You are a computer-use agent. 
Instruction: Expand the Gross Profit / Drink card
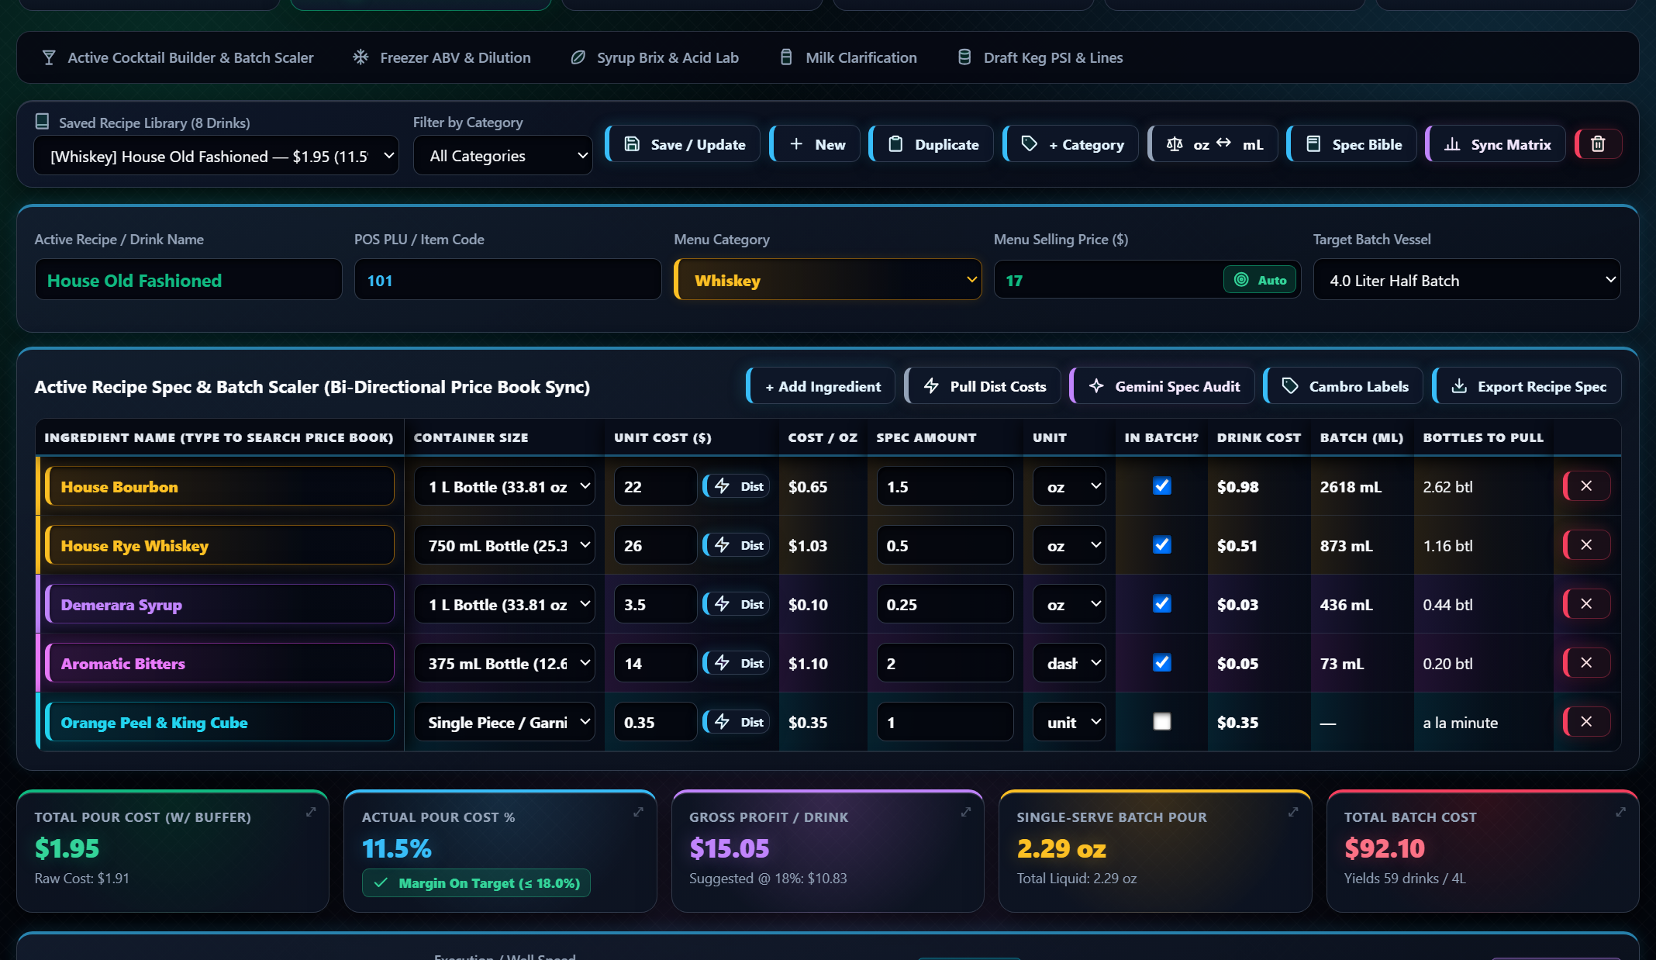pos(966,812)
